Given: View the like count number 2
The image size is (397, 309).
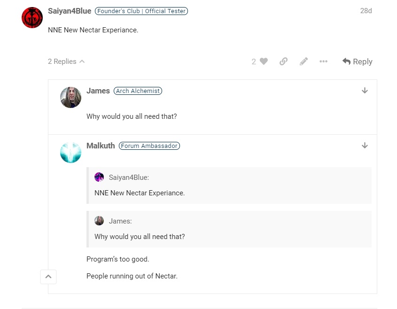Looking at the screenshot, I should [254, 62].
